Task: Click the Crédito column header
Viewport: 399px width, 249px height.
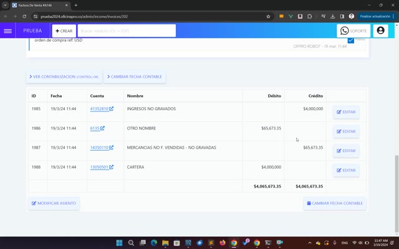Action: point(315,96)
